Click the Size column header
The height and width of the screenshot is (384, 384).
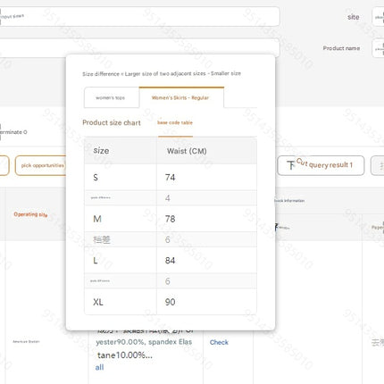[121, 151]
